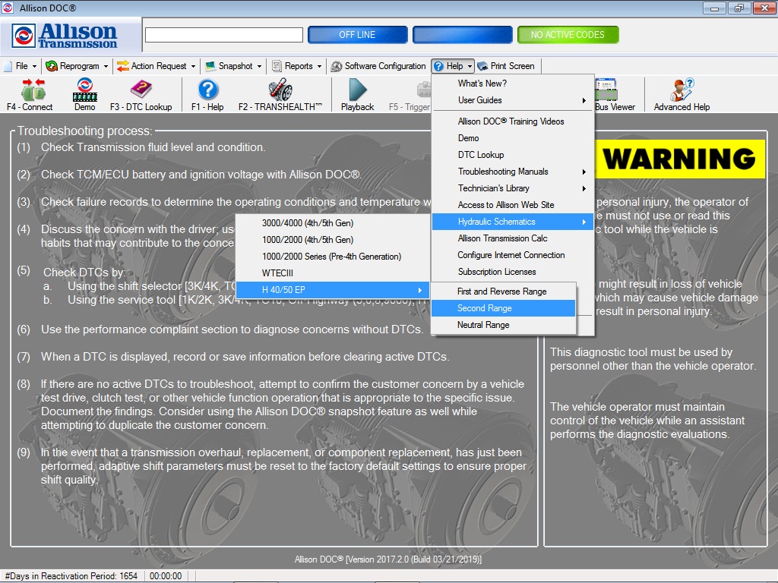Click the OFF LINE status button
This screenshot has height=583, width=778.
358,35
